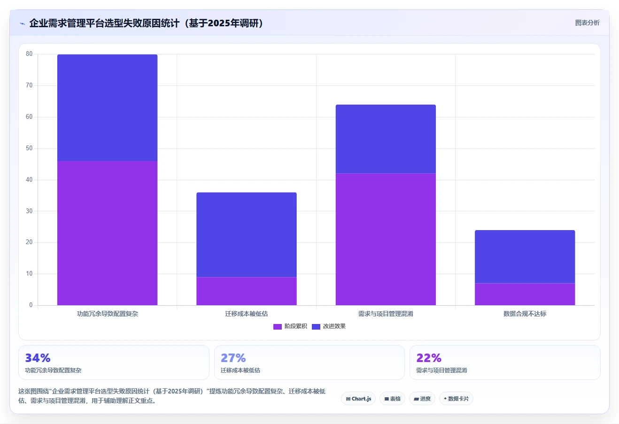The width and height of the screenshot is (619, 424).
Task: Click the purple 阶段累积 legend swatch
Action: (x=278, y=326)
